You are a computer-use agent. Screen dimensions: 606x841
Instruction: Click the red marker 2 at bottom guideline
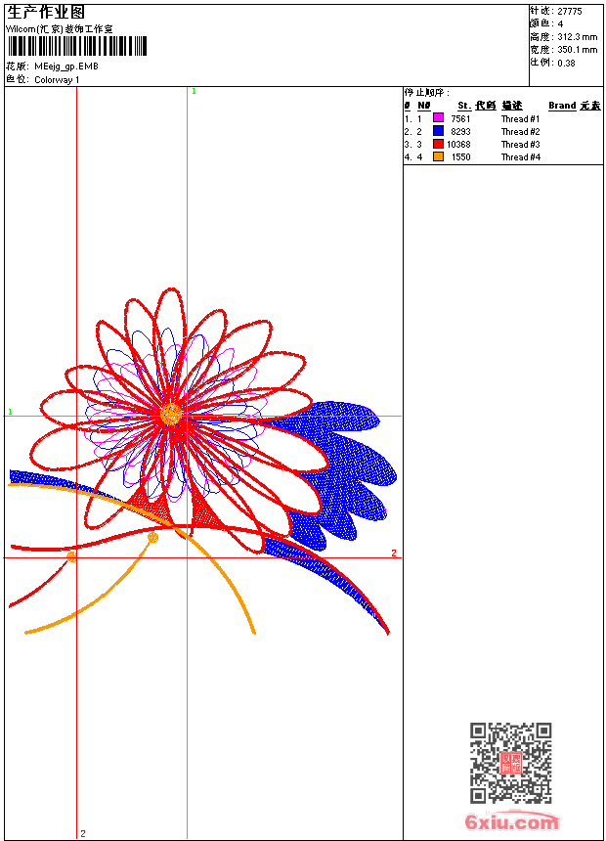(x=83, y=833)
